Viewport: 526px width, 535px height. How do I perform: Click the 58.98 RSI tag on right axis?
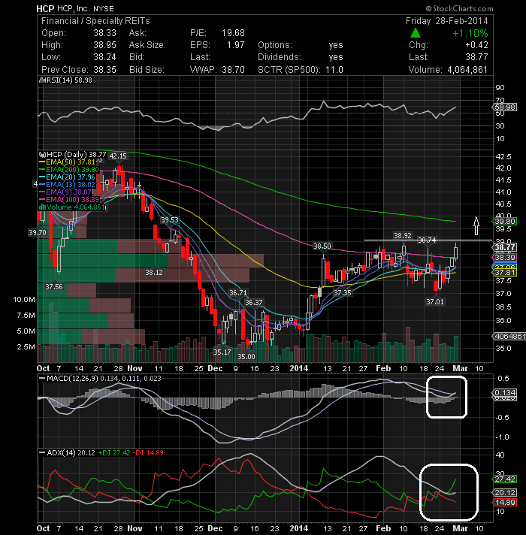point(506,107)
